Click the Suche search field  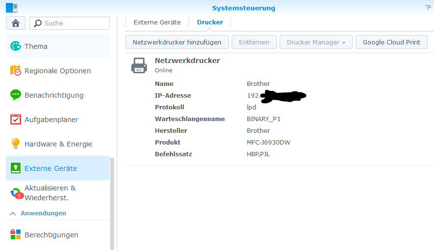[x=73, y=23]
